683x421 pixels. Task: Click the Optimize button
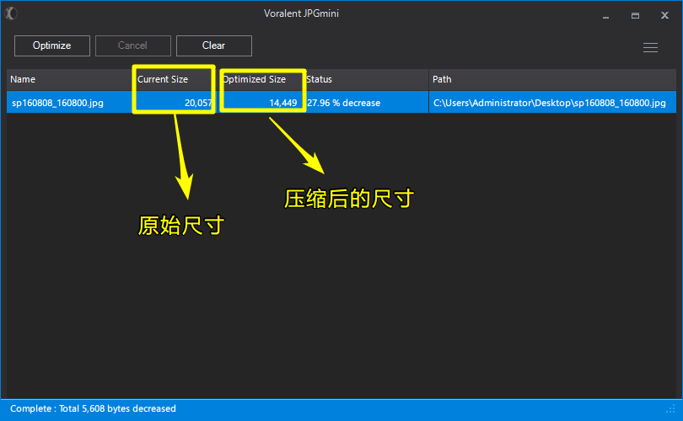point(52,45)
